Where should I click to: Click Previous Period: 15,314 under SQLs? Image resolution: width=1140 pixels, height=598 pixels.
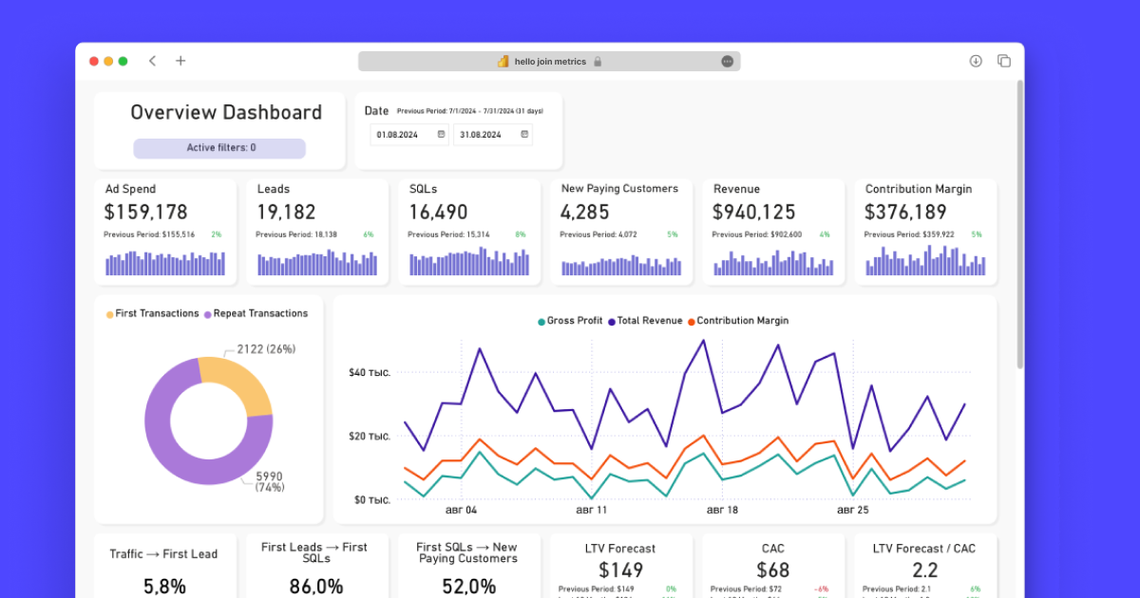pos(448,234)
